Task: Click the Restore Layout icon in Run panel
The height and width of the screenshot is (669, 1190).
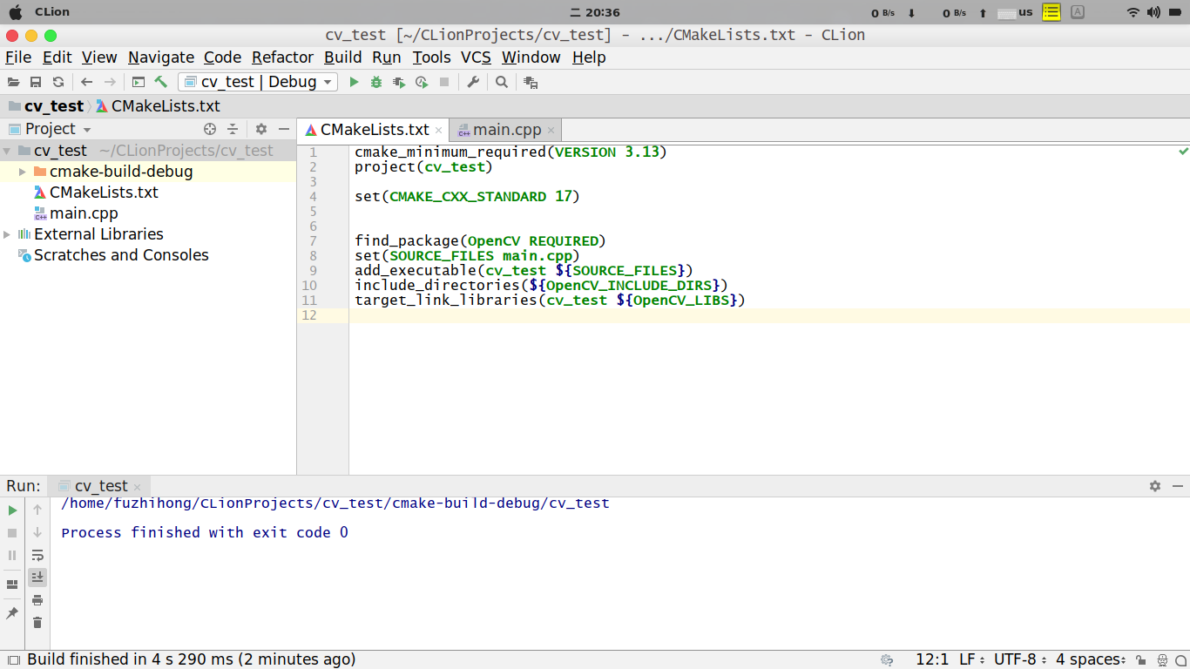Action: [12, 585]
